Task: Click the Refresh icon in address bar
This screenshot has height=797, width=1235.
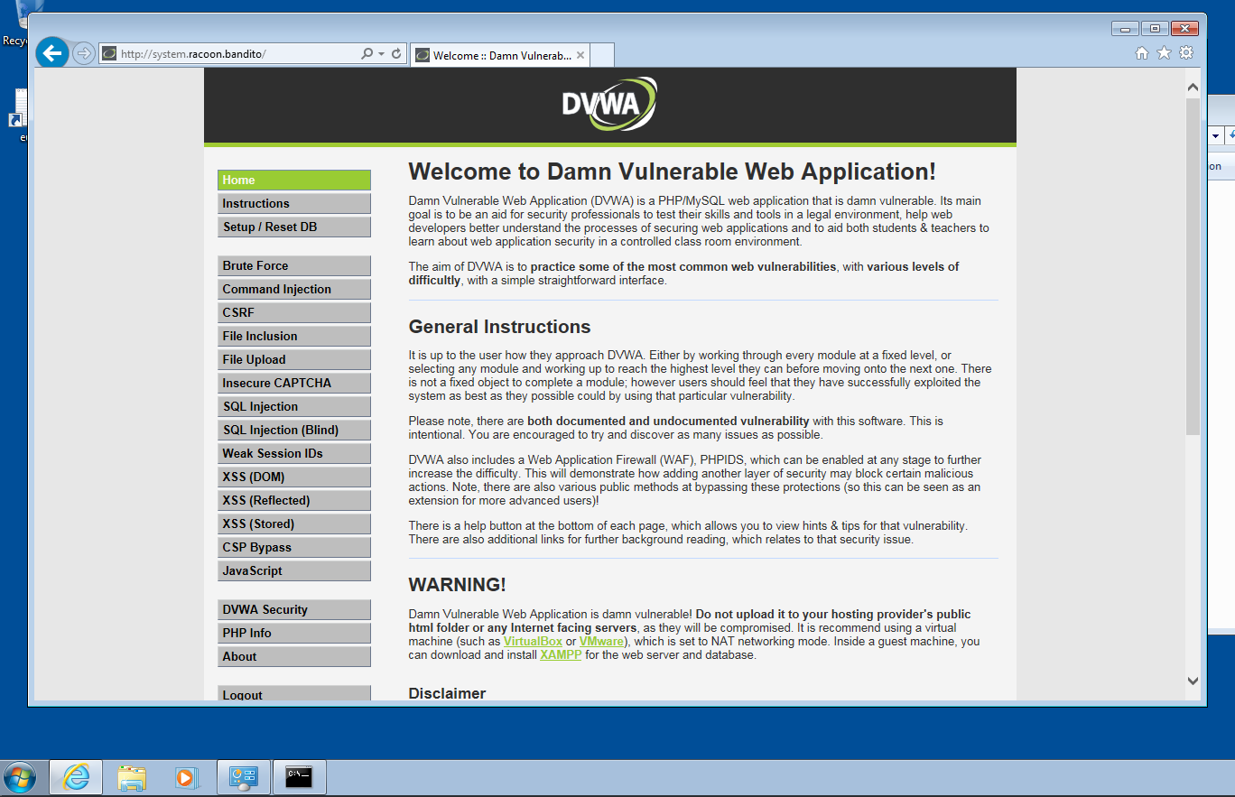Action: coord(396,54)
